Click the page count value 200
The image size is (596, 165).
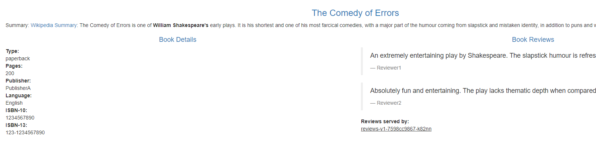10,73
